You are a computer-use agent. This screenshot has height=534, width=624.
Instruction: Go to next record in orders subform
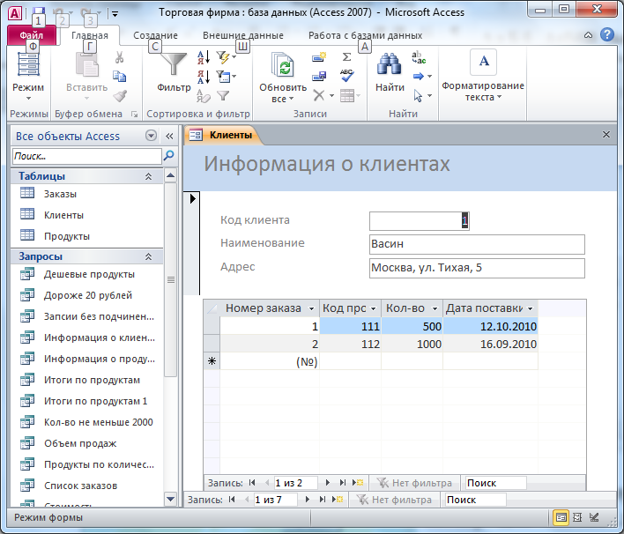point(328,483)
